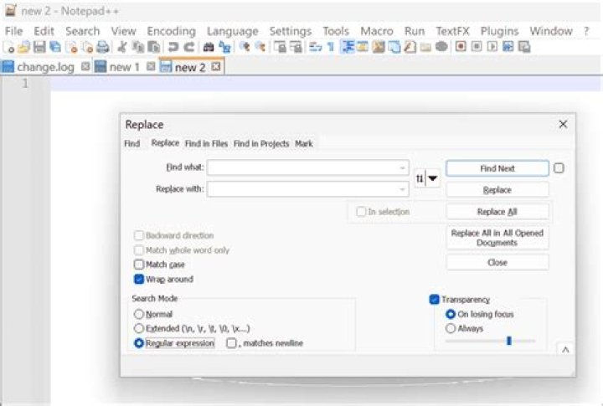
Task: Close the new 2 document tab
Action: [217, 66]
